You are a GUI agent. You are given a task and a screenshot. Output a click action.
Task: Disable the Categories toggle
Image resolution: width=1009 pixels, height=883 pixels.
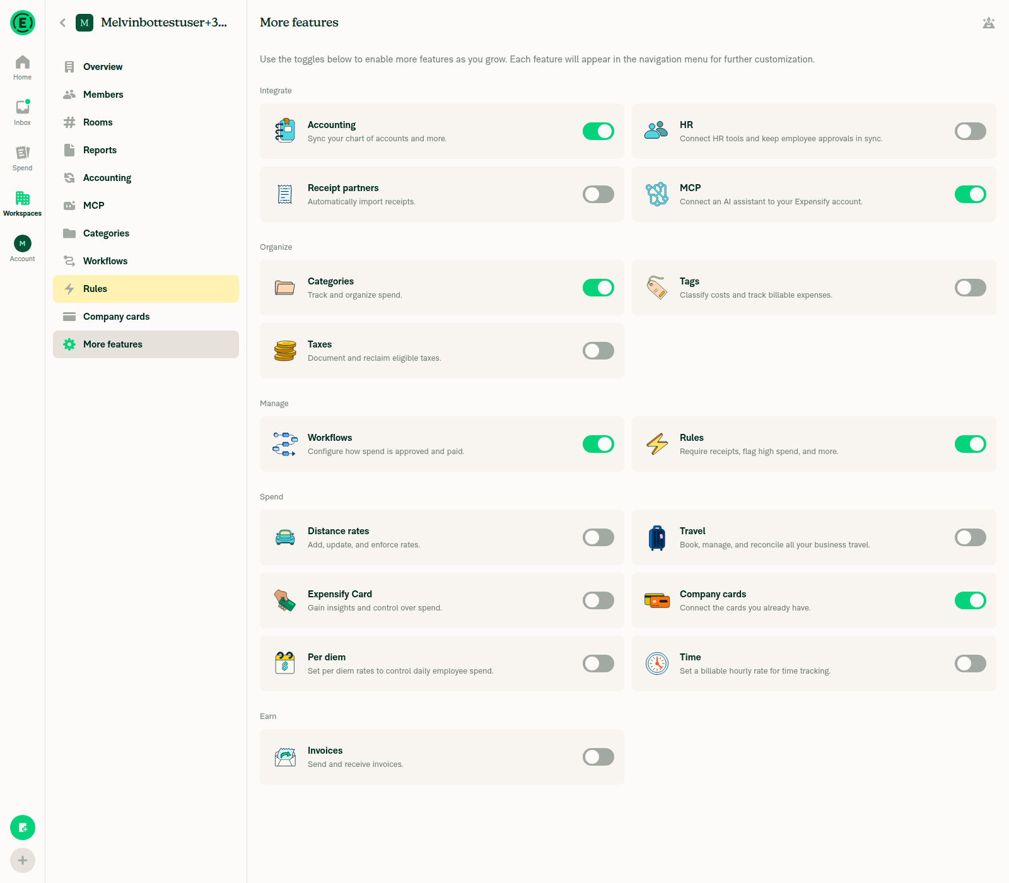(x=598, y=288)
